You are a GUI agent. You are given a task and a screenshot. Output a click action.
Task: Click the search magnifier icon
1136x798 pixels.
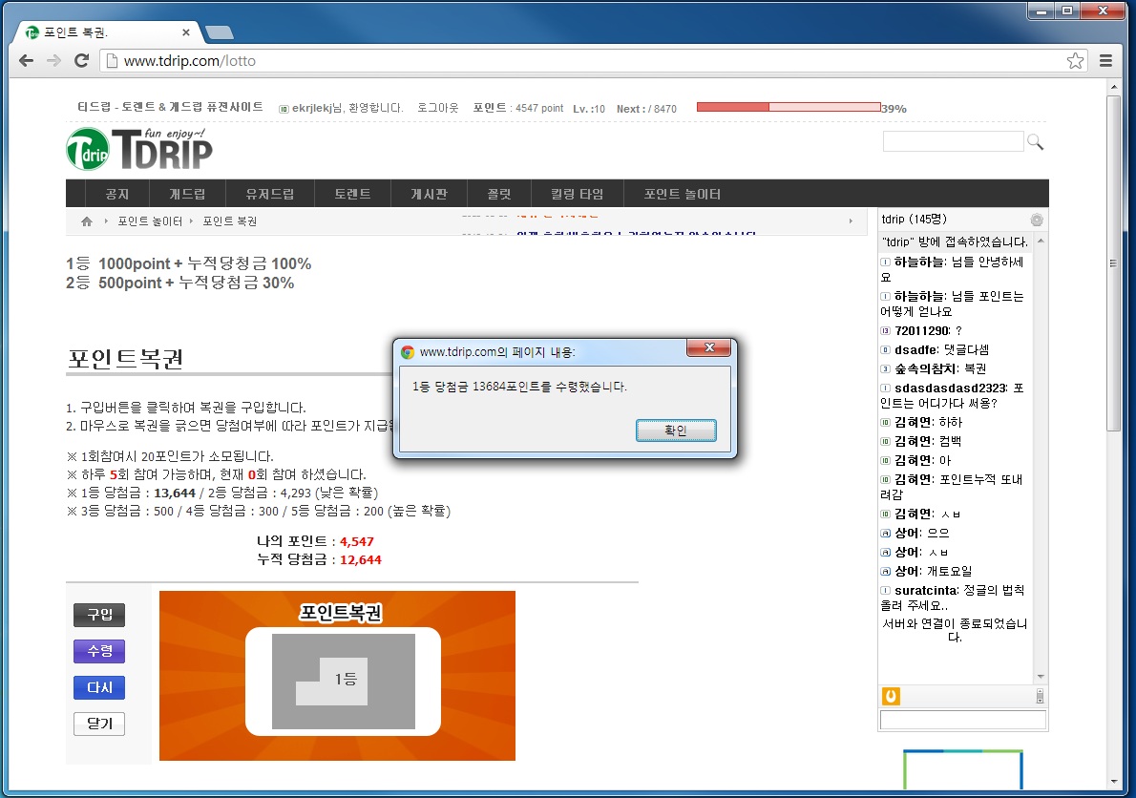pyautogui.click(x=1037, y=140)
